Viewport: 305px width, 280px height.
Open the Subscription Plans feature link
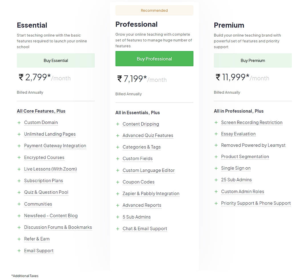point(43,181)
